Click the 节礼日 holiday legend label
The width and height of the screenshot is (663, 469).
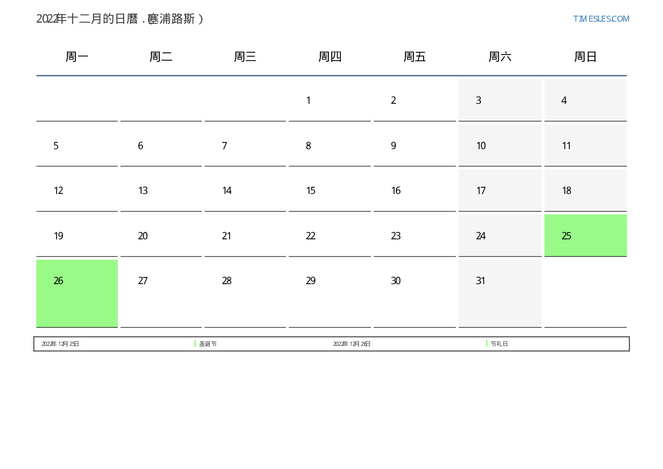(x=499, y=344)
